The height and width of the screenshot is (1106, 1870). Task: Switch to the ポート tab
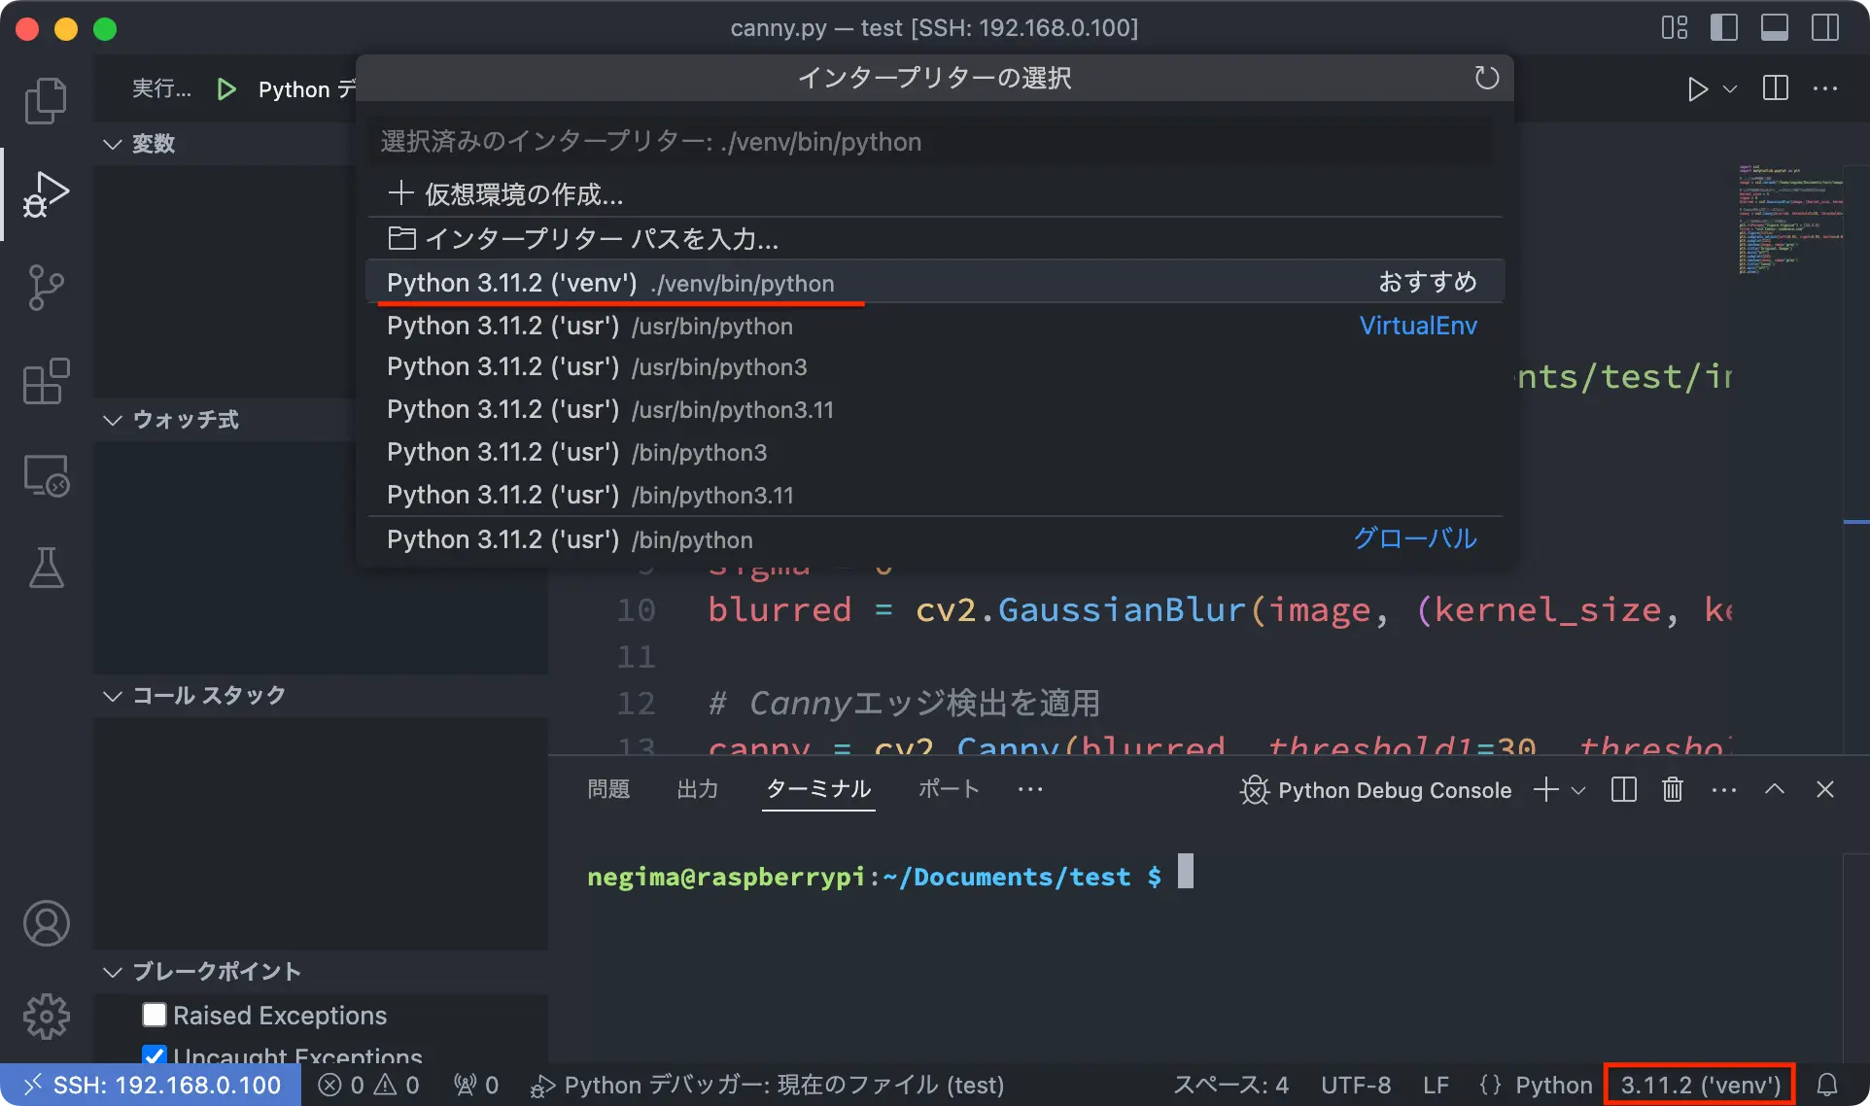coord(948,789)
